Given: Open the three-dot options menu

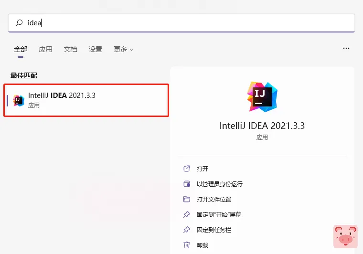Looking at the screenshot, I should (346, 48).
